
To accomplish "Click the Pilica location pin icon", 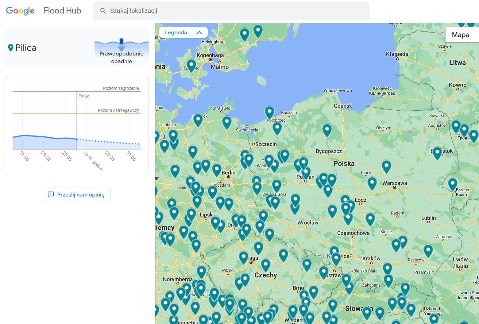I will pos(11,48).
